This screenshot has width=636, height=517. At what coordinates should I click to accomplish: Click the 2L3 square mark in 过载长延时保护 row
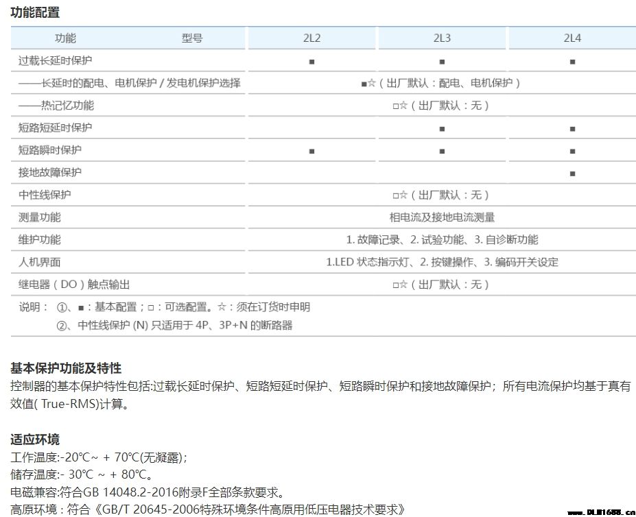[442, 62]
